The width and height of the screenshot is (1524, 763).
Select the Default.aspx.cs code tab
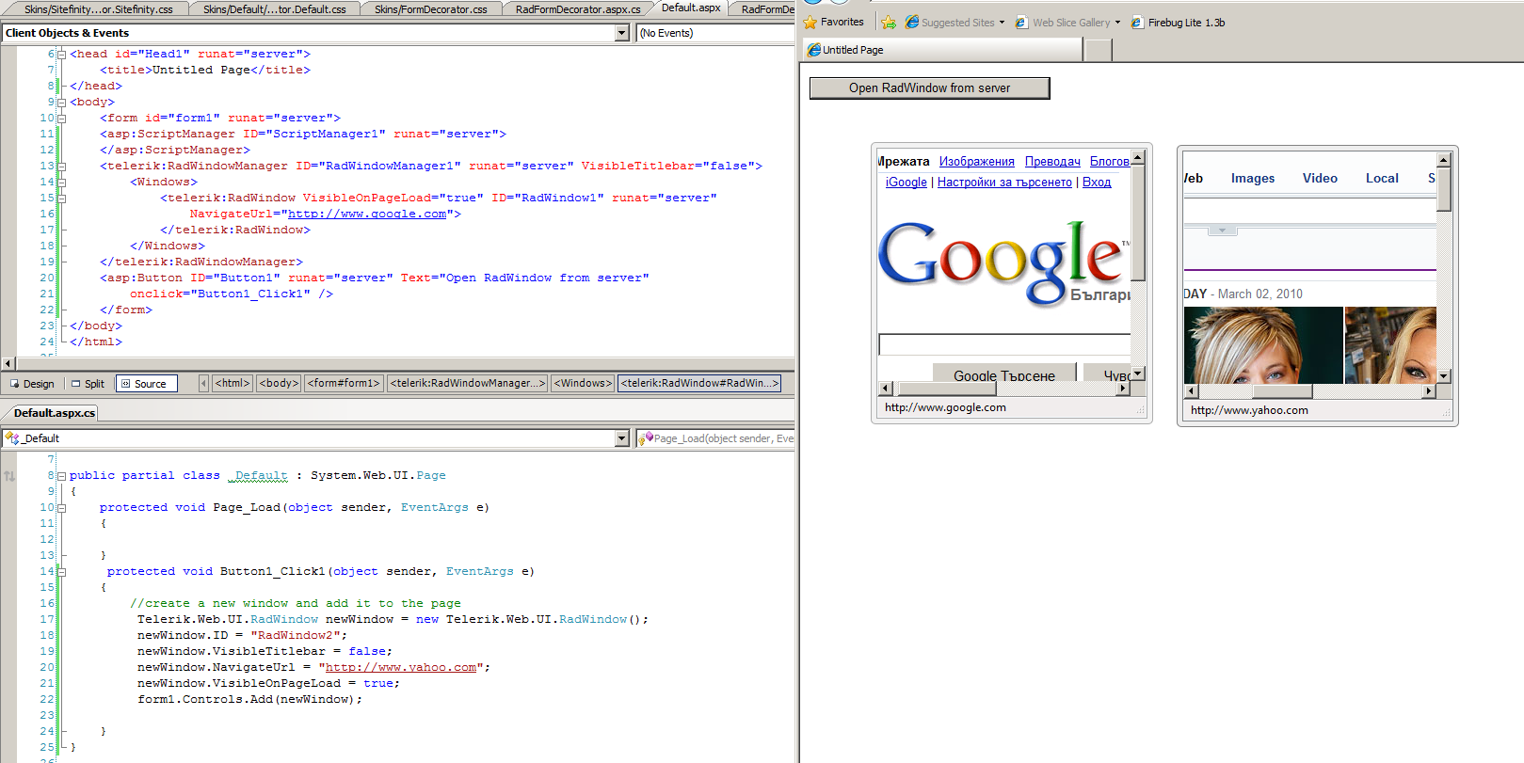(x=54, y=412)
